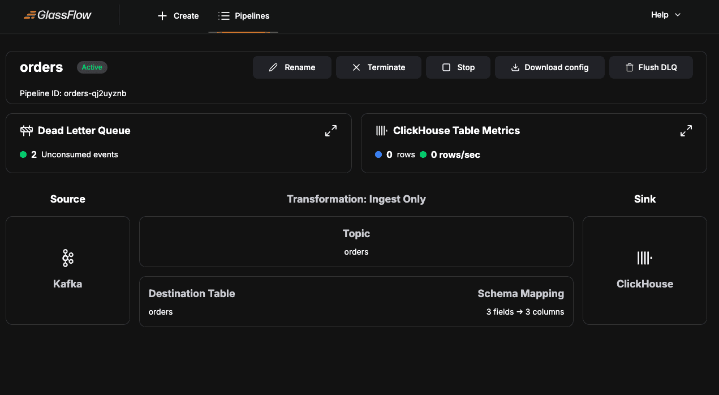Switch to the Pipelines tab
Viewport: 719px width, 395px height.
(243, 16)
